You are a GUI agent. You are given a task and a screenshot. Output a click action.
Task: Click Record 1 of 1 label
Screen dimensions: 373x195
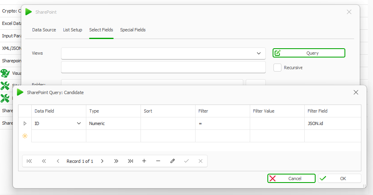pos(79,161)
